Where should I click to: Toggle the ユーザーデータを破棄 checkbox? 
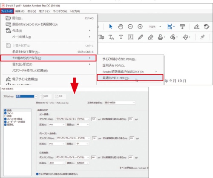(x=6, y=122)
